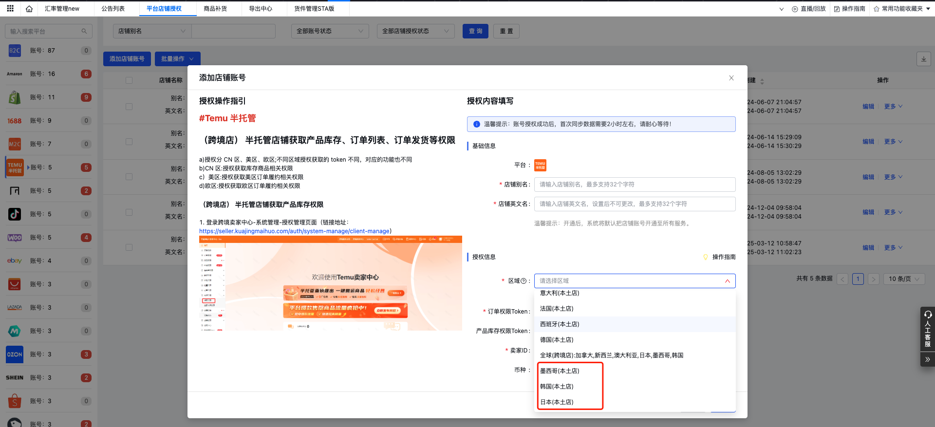Open the 10 条/页 page size dropdown
Image resolution: width=935 pixels, height=427 pixels.
(x=904, y=279)
